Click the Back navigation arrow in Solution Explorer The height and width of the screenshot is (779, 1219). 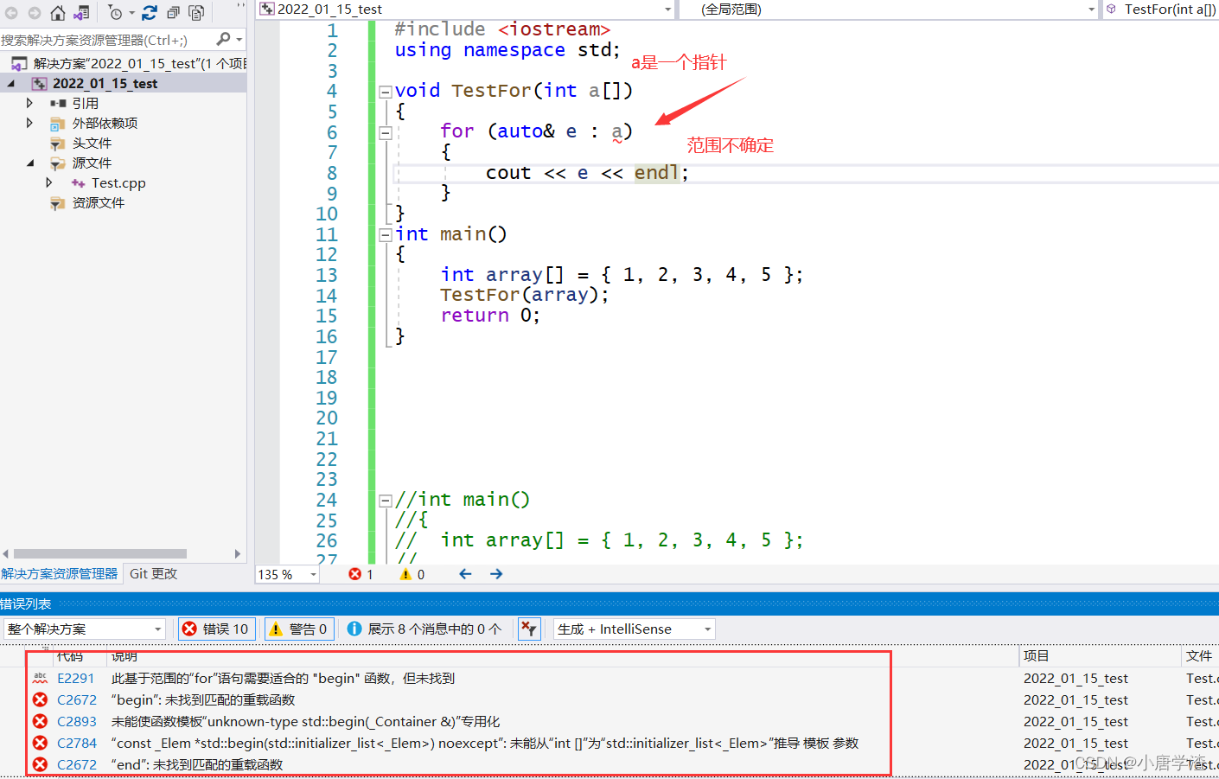coord(11,13)
